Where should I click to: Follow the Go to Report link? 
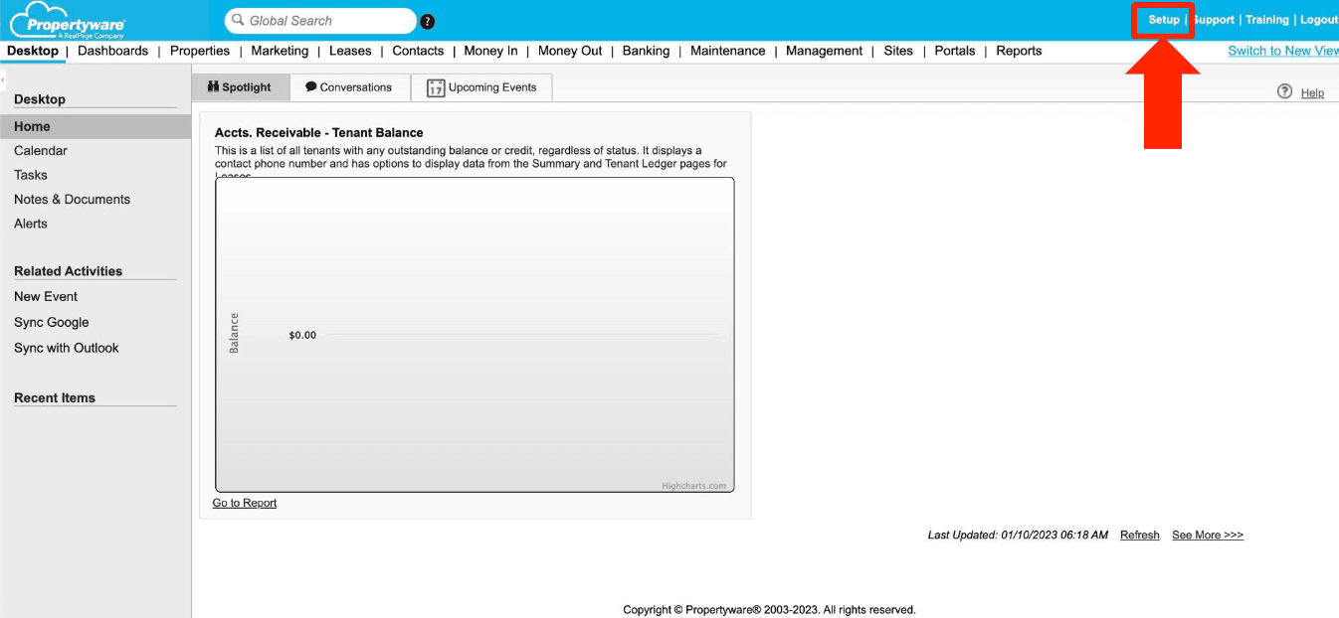[x=244, y=503]
